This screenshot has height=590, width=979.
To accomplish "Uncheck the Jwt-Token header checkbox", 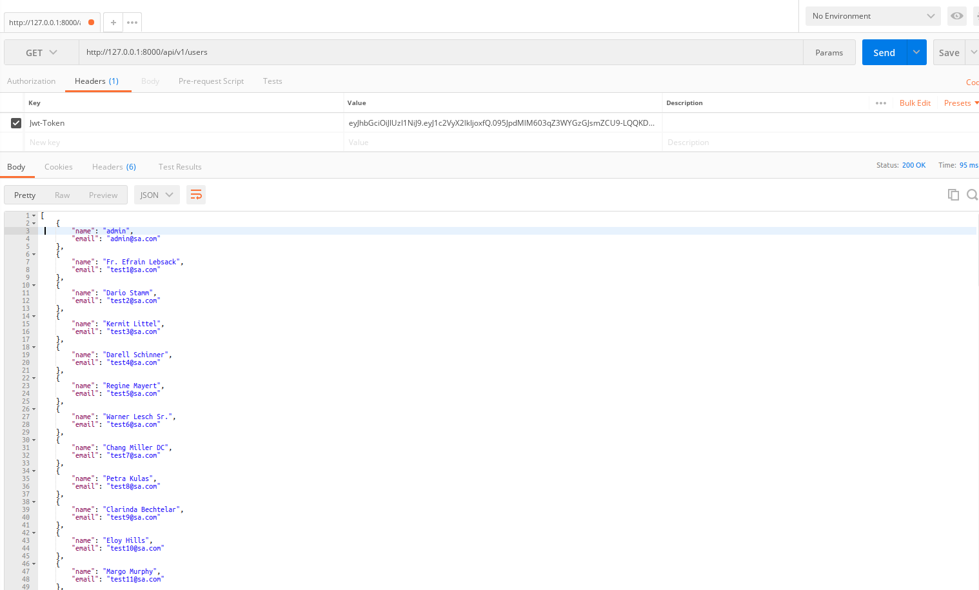I will (16, 123).
